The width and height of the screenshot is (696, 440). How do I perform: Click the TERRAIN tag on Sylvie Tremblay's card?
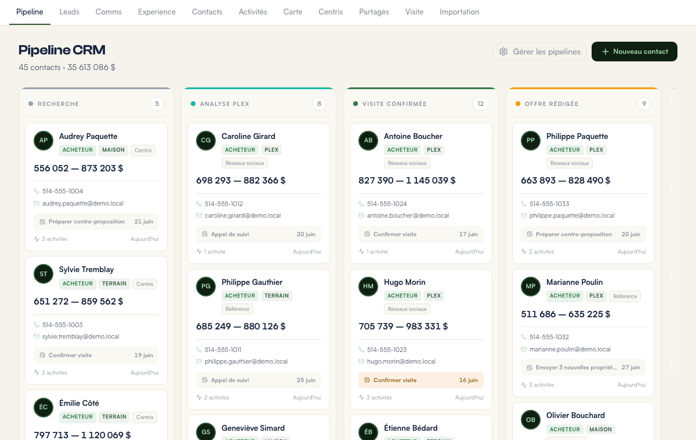click(114, 284)
